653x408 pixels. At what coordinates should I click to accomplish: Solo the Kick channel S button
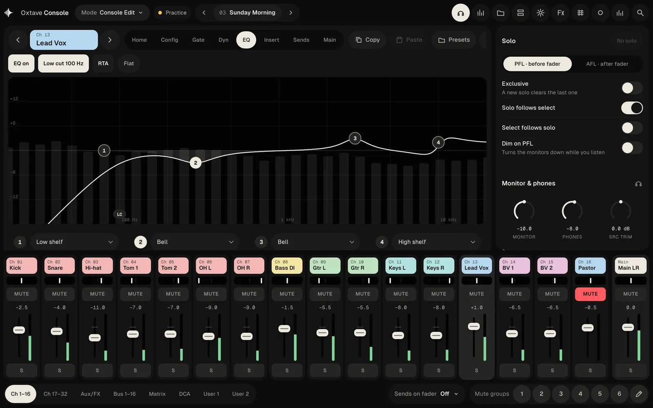pos(22,370)
